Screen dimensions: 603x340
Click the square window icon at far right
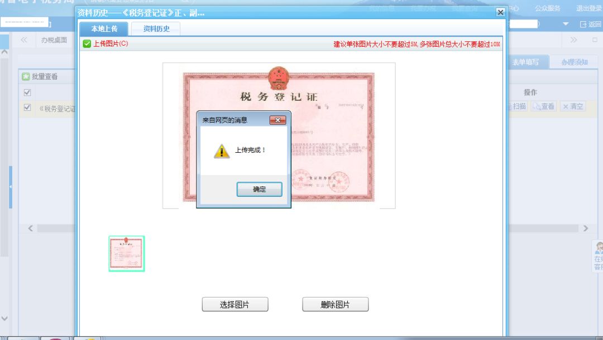(x=595, y=40)
